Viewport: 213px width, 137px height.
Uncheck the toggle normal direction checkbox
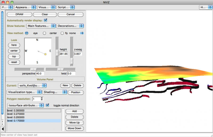tap(48, 105)
